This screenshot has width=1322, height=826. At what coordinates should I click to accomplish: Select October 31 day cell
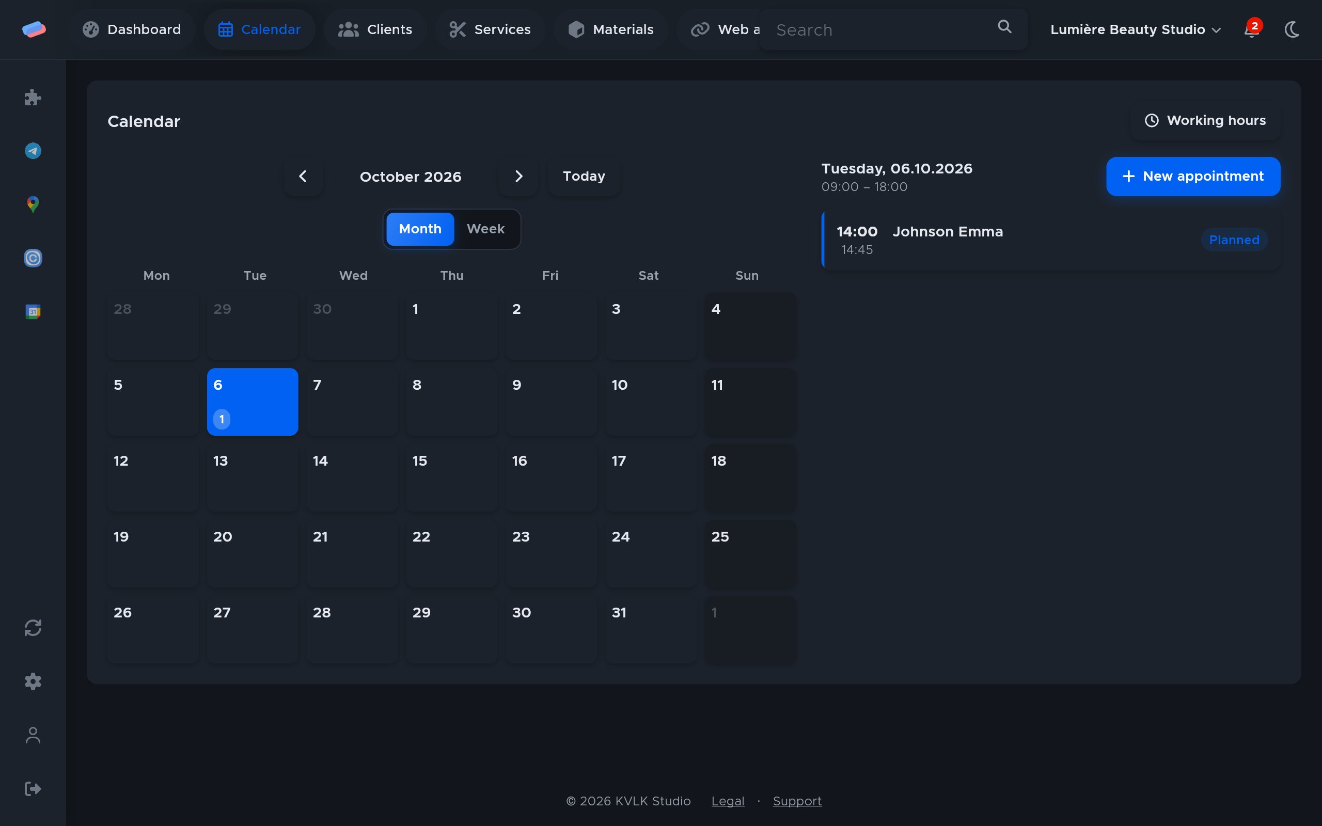[x=651, y=629]
